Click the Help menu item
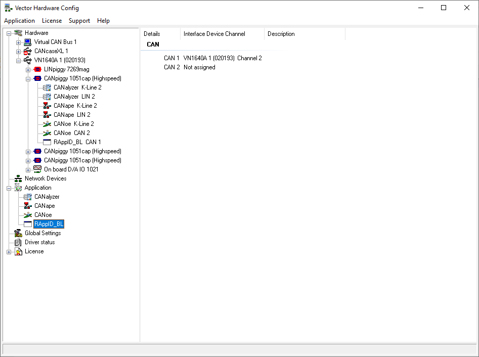 tap(103, 21)
